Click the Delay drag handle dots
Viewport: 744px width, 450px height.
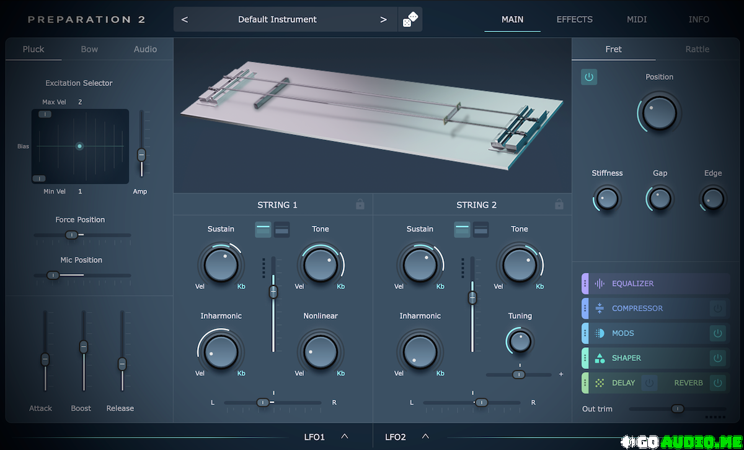585,383
